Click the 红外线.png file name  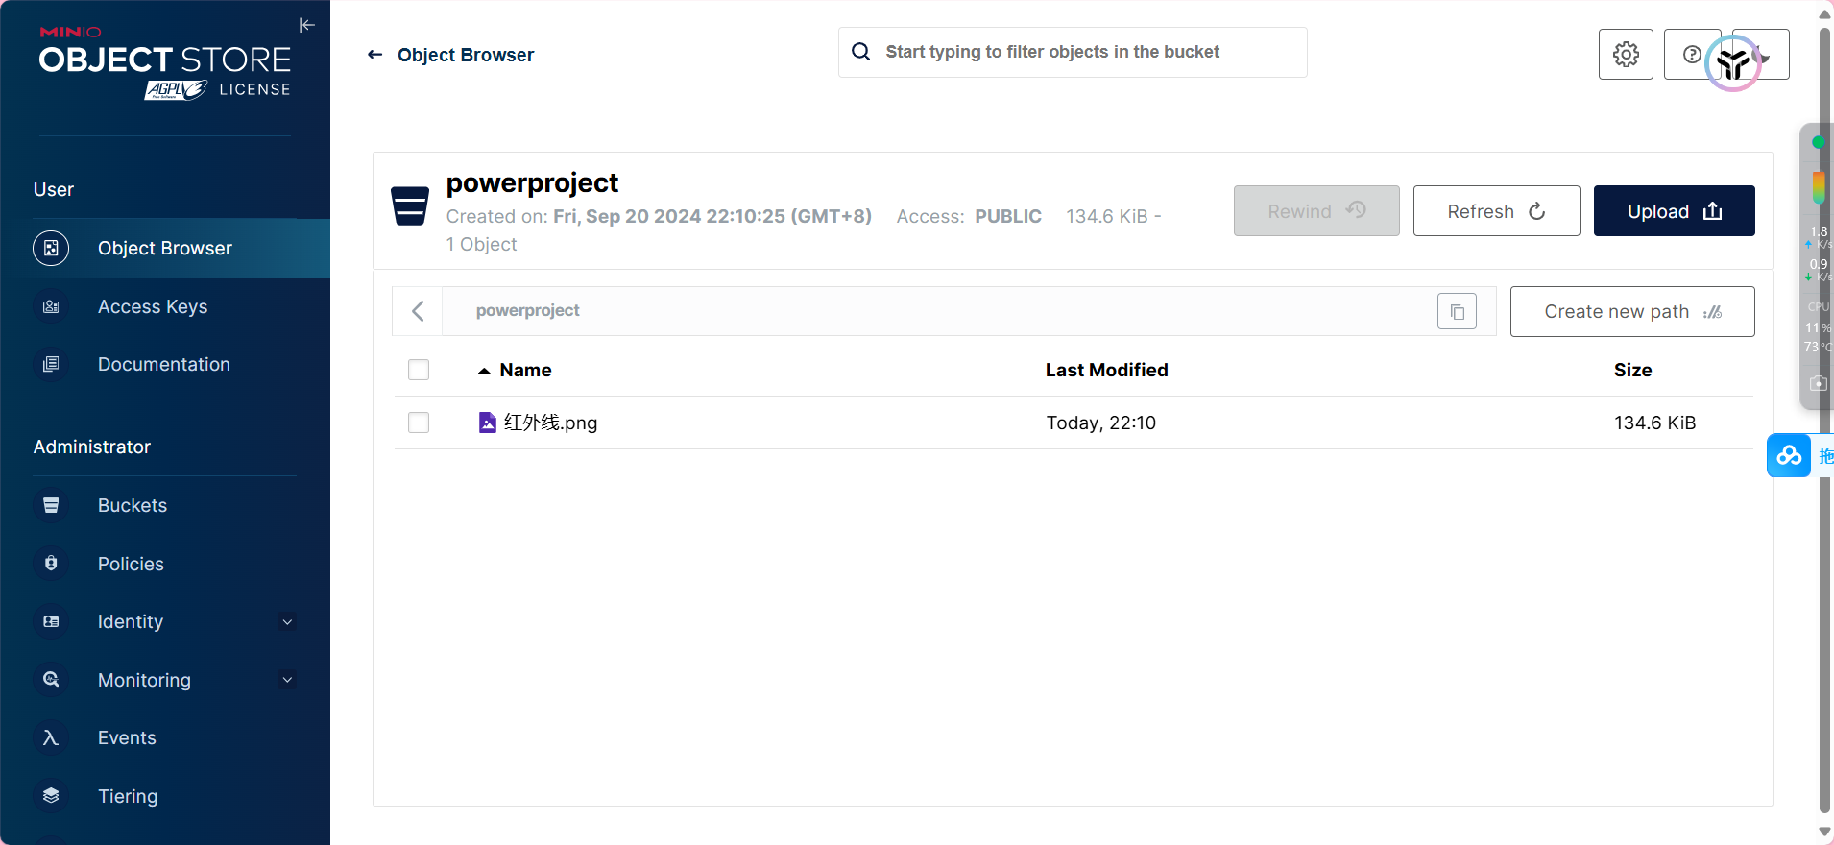click(x=550, y=422)
